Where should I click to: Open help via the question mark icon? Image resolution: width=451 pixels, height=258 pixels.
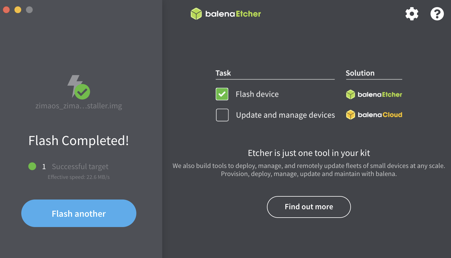[437, 14]
